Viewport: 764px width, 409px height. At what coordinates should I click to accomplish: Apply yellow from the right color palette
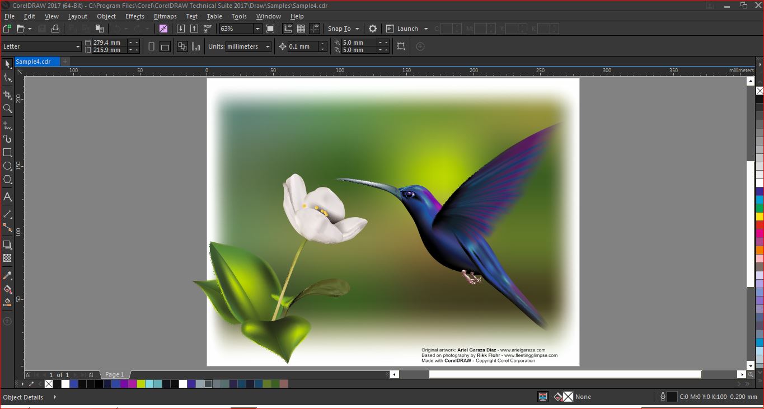click(760, 217)
